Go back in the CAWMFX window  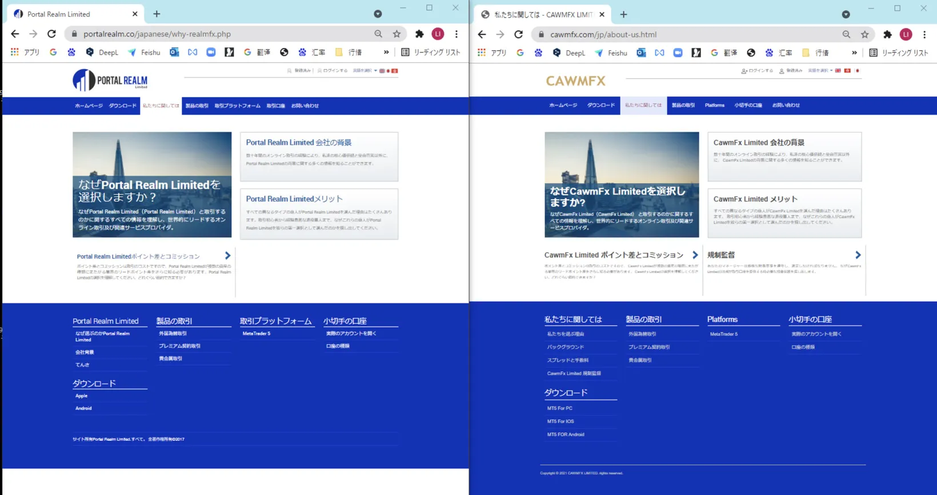coord(482,35)
